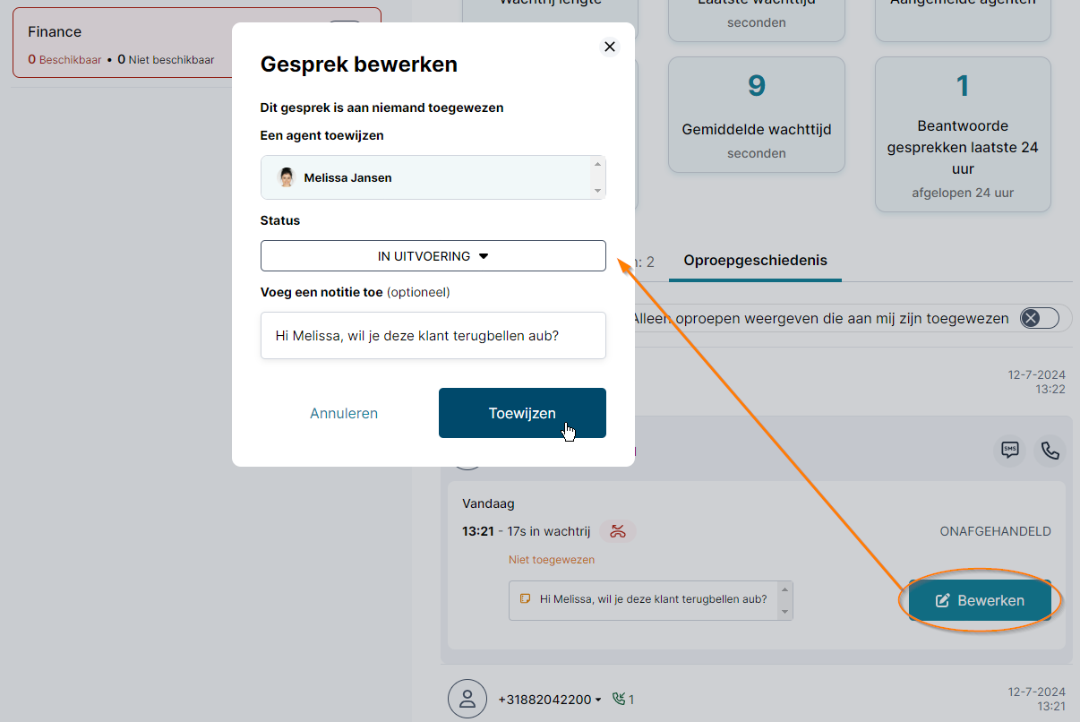Click the note icon in call entry
This screenshot has width=1080, height=722.
(526, 599)
